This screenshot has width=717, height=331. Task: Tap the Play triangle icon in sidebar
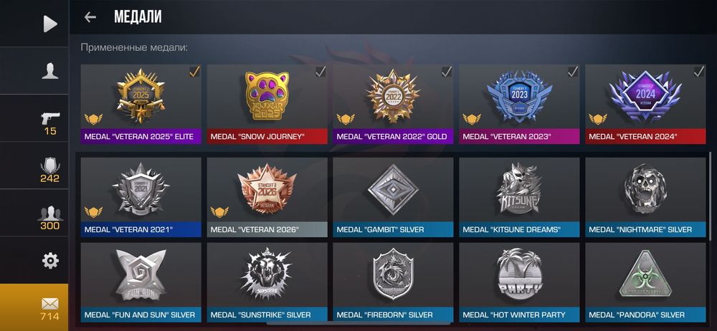[50, 24]
